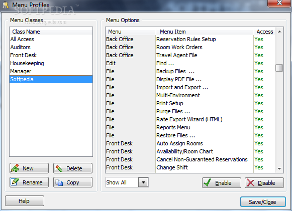Click the scrollbar down arrow in Menu Options
The height and width of the screenshot is (211, 292).
[x=279, y=168]
